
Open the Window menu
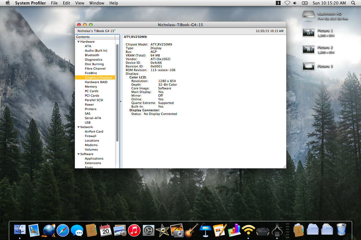tap(97, 3)
